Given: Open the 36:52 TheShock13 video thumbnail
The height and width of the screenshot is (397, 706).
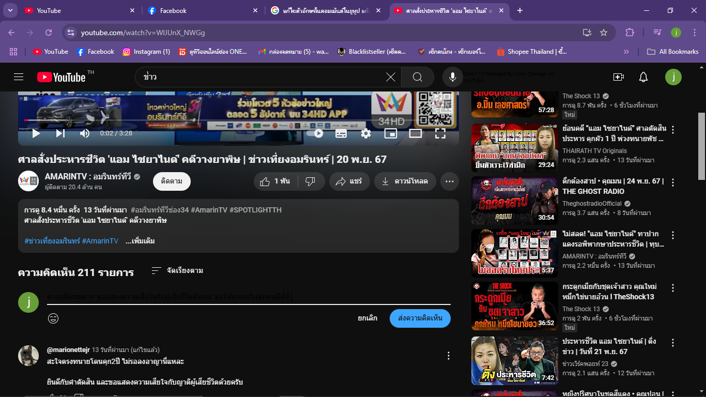Looking at the screenshot, I should coord(515,306).
